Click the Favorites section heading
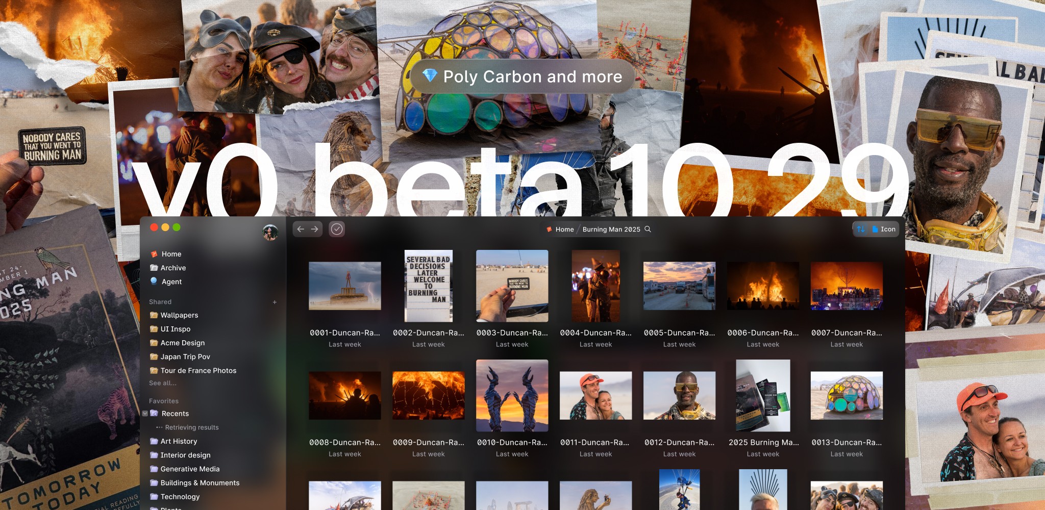1045x510 pixels. pyautogui.click(x=164, y=401)
